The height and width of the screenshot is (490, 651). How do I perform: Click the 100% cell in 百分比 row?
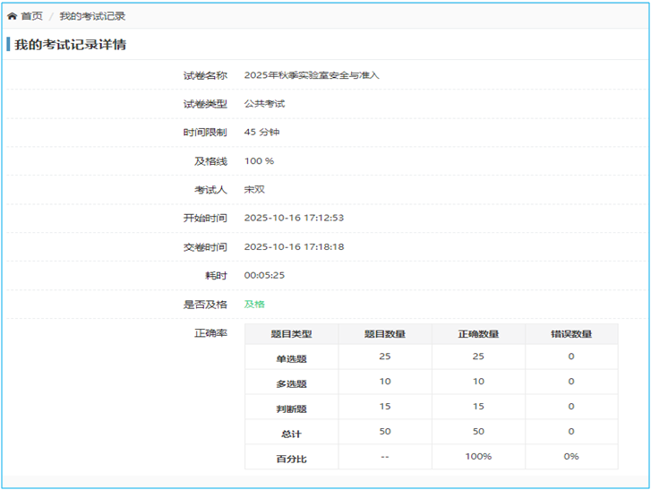pos(478,457)
